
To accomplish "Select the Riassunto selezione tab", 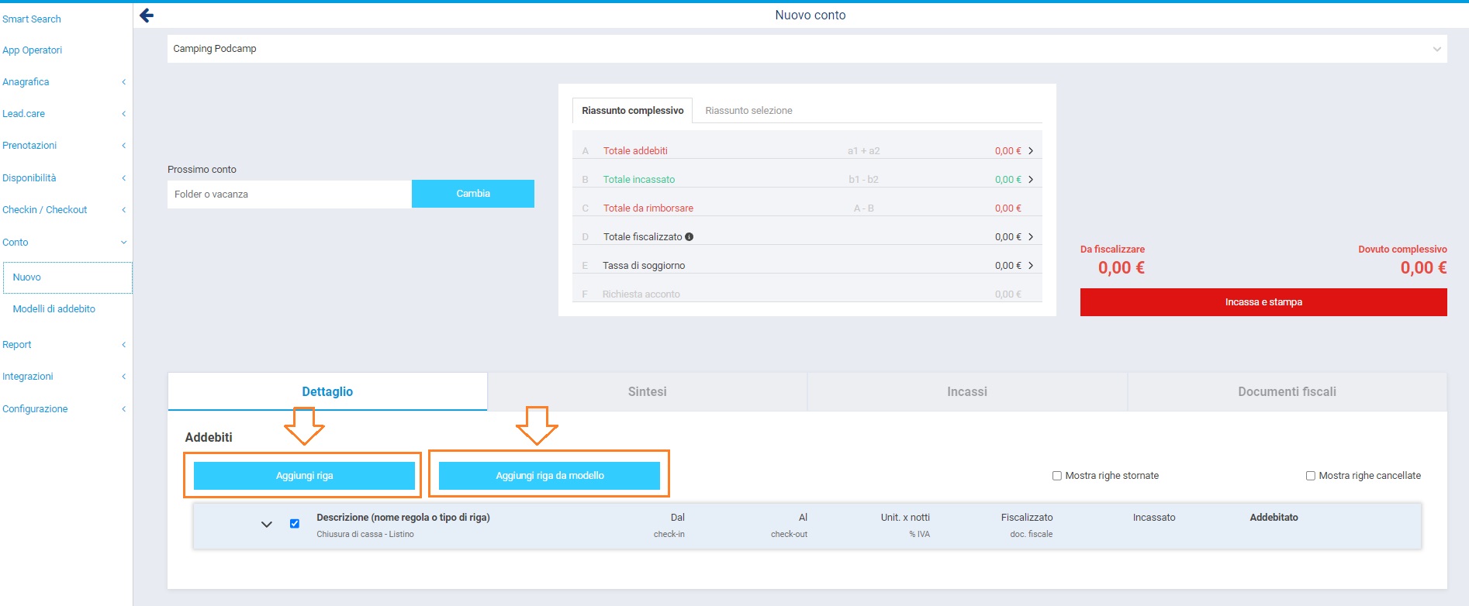I will pos(748,111).
